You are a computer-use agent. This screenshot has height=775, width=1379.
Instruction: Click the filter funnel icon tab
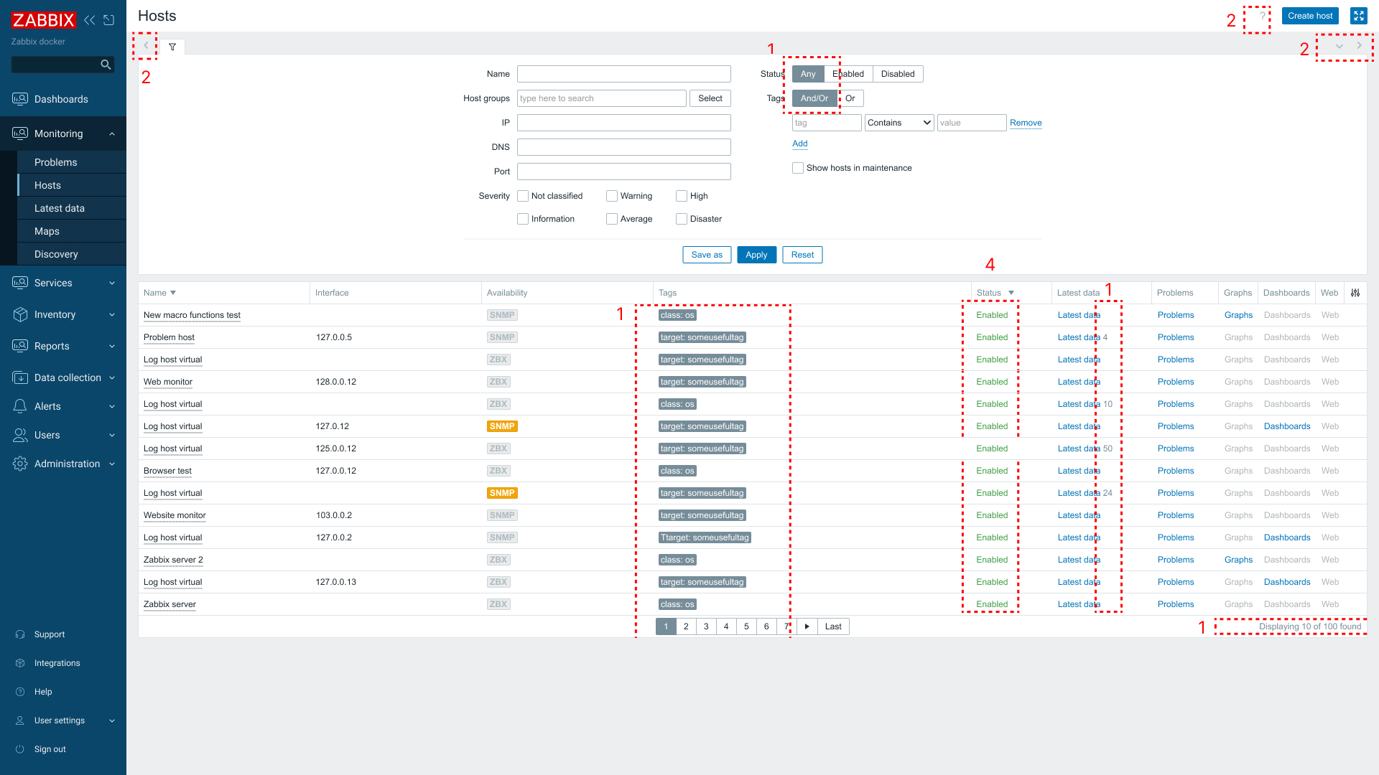(x=172, y=47)
